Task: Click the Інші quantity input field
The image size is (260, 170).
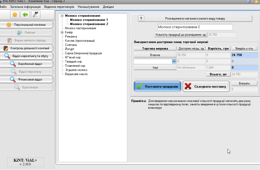Action: [244, 68]
